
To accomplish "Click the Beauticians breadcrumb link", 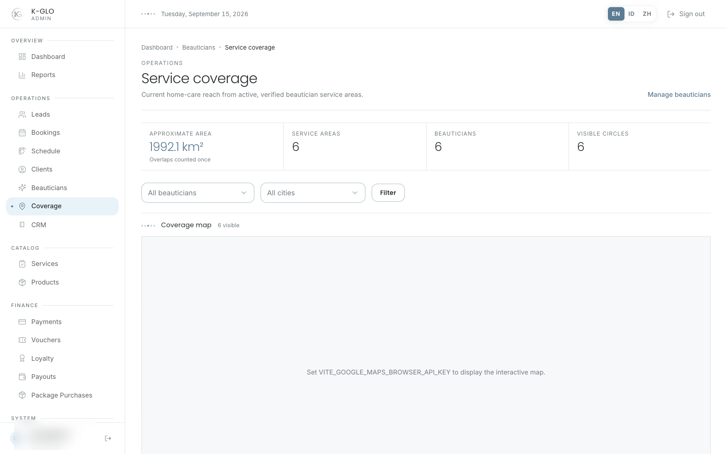I will pyautogui.click(x=199, y=48).
